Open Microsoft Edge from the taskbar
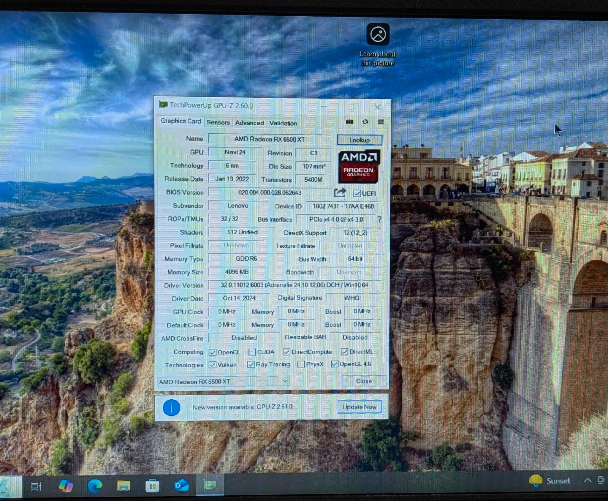The image size is (608, 501). [95, 486]
